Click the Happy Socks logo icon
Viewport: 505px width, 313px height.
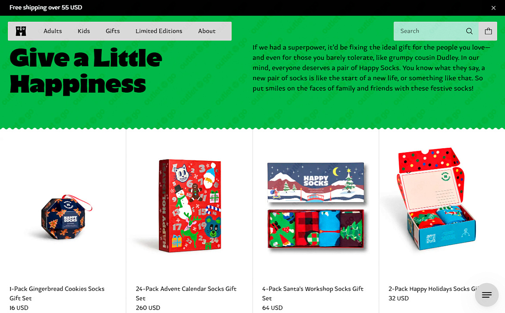pyautogui.click(x=21, y=31)
